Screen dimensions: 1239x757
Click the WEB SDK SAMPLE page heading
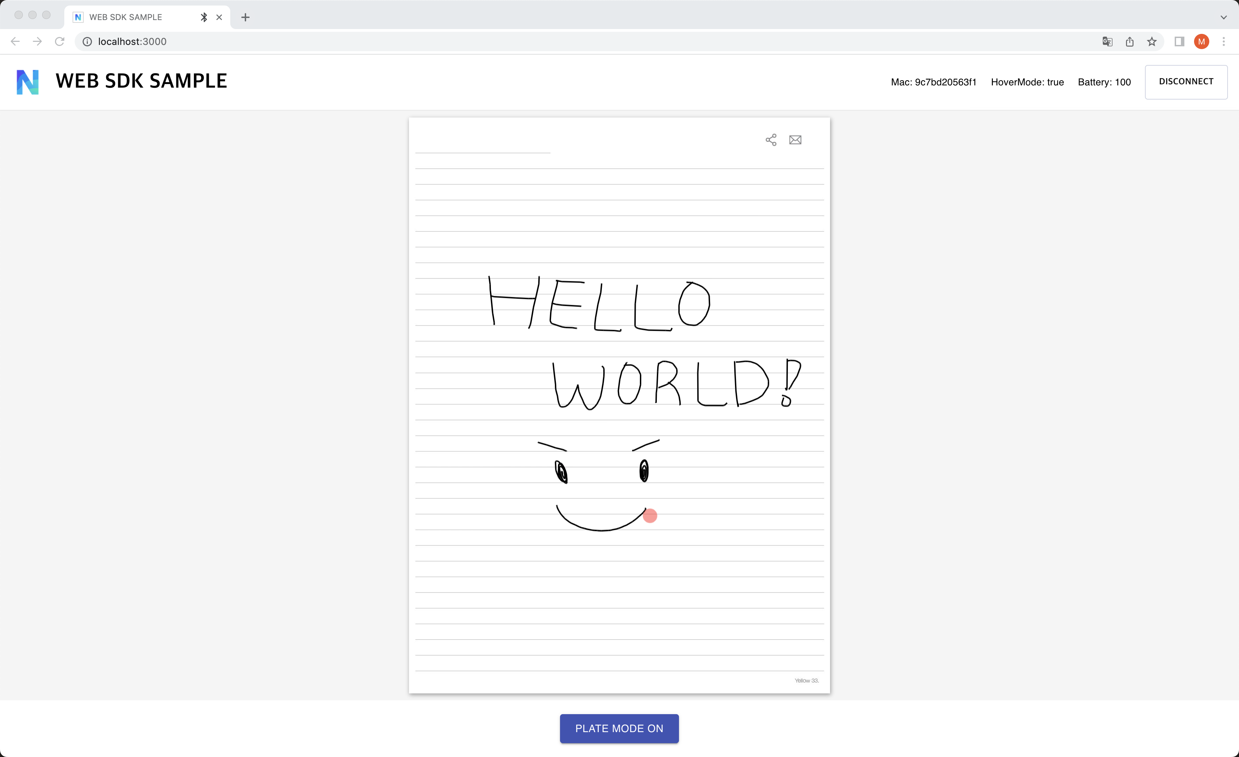(141, 81)
